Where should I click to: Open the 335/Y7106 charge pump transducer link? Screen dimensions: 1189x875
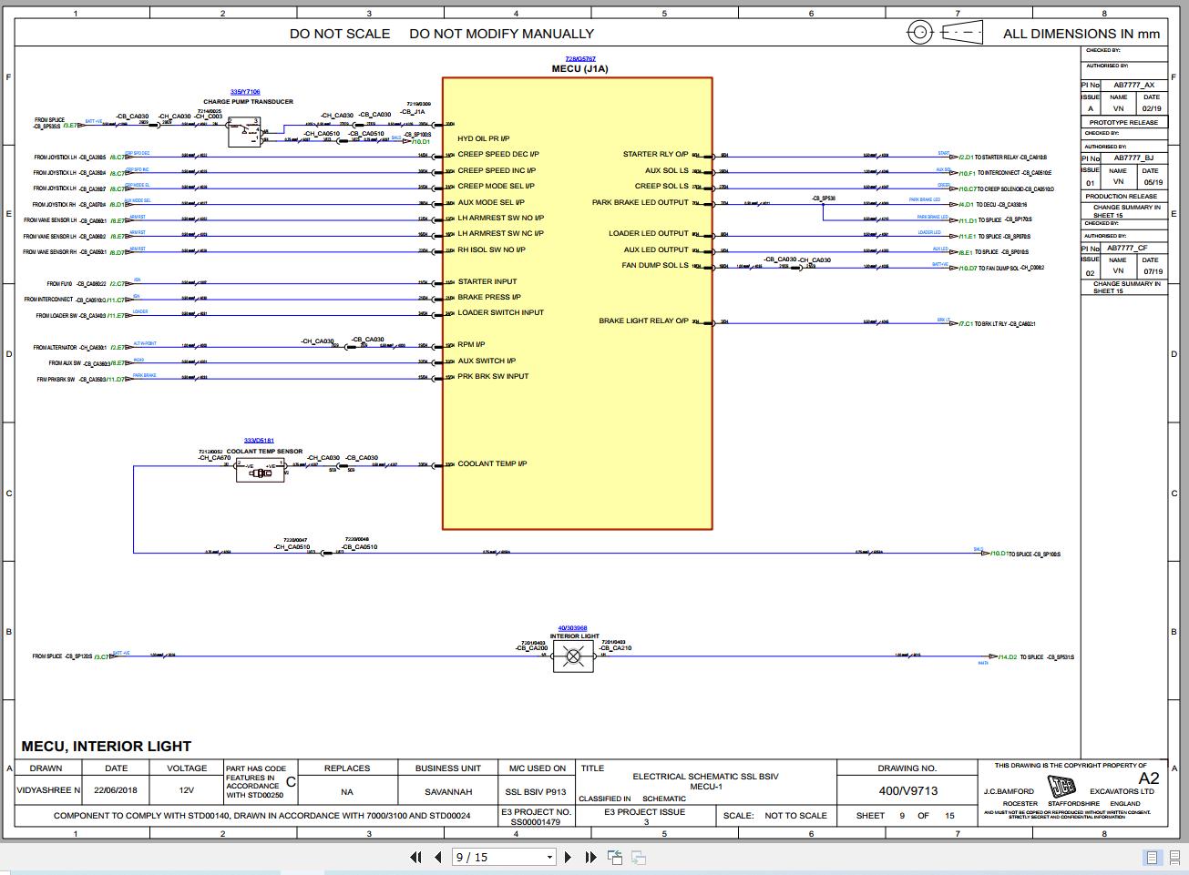(245, 92)
